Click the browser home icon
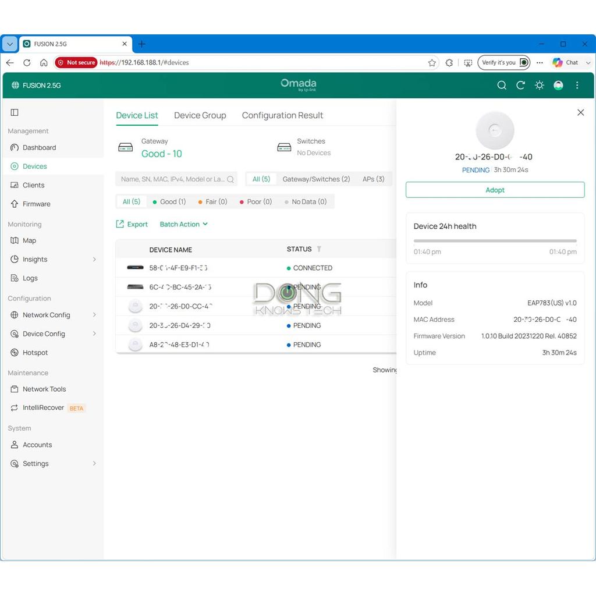This screenshot has height=596, width=596. pyautogui.click(x=44, y=62)
